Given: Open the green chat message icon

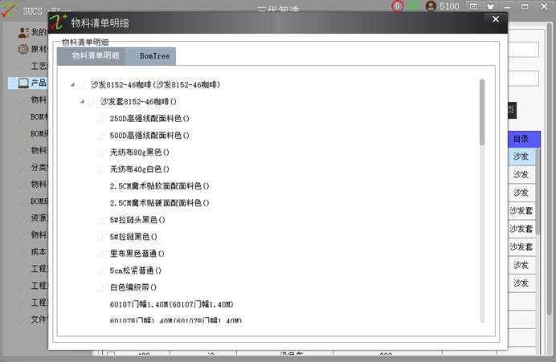Looking at the screenshot, I should pyautogui.click(x=412, y=6).
